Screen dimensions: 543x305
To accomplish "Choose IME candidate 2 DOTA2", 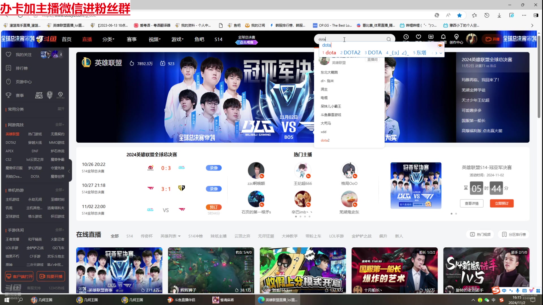I will 350,53.
